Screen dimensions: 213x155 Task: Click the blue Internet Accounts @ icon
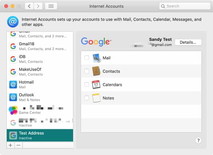pyautogui.click(x=13, y=22)
